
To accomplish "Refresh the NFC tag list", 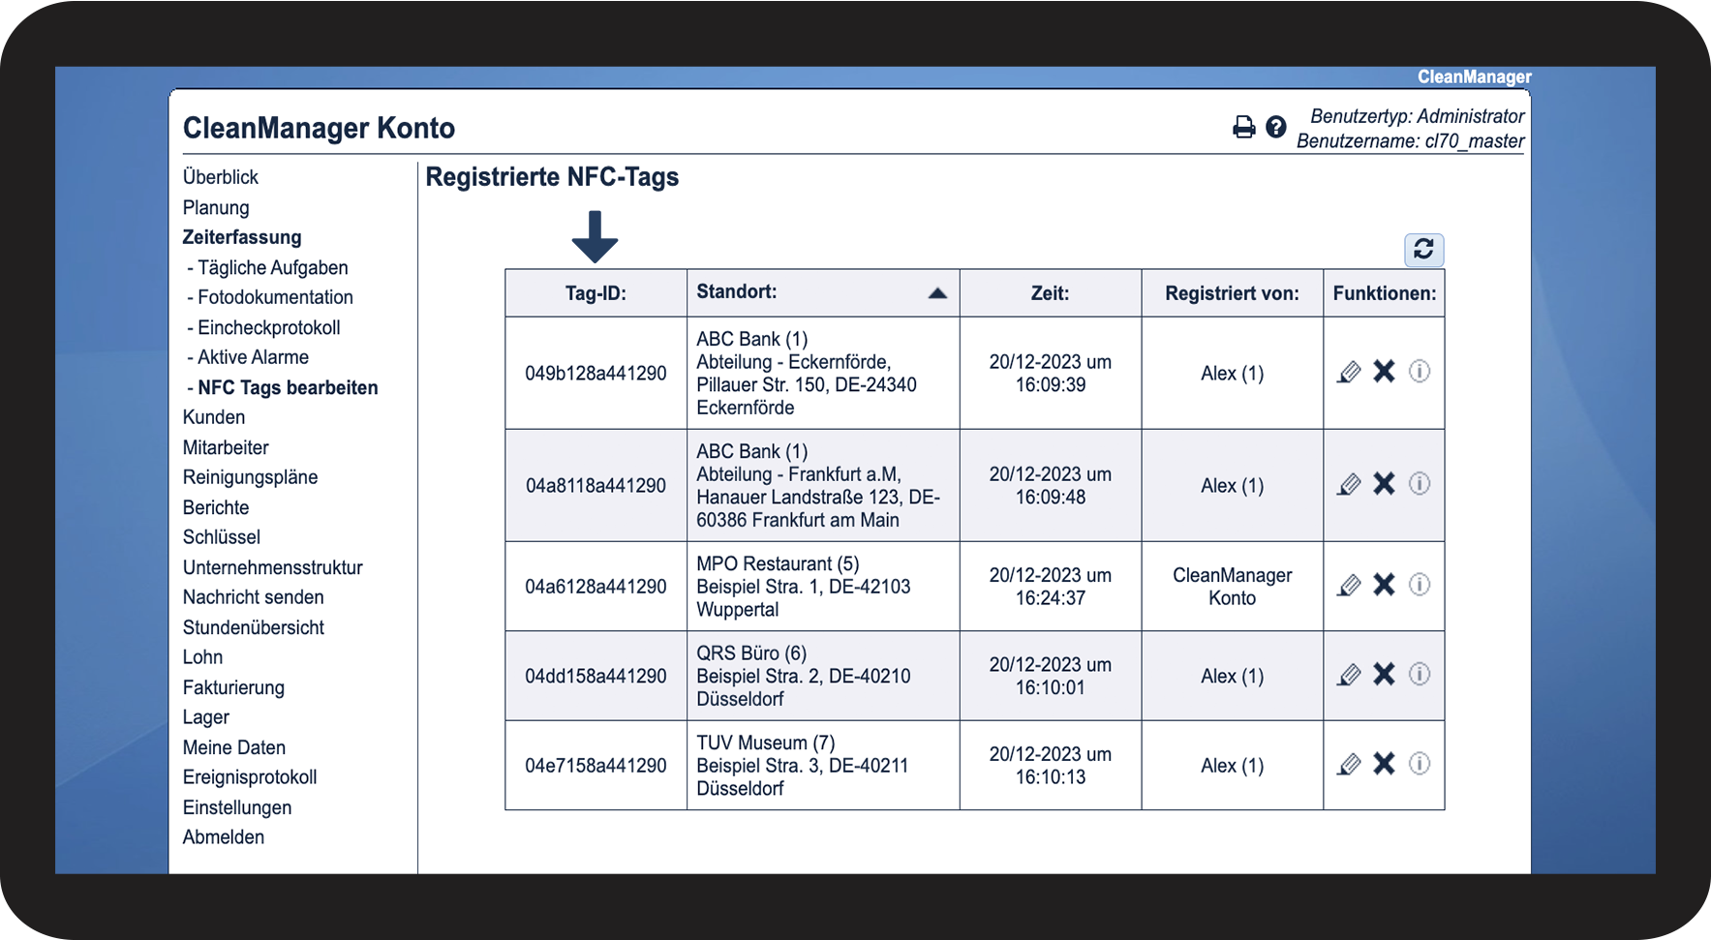I will tap(1423, 250).
